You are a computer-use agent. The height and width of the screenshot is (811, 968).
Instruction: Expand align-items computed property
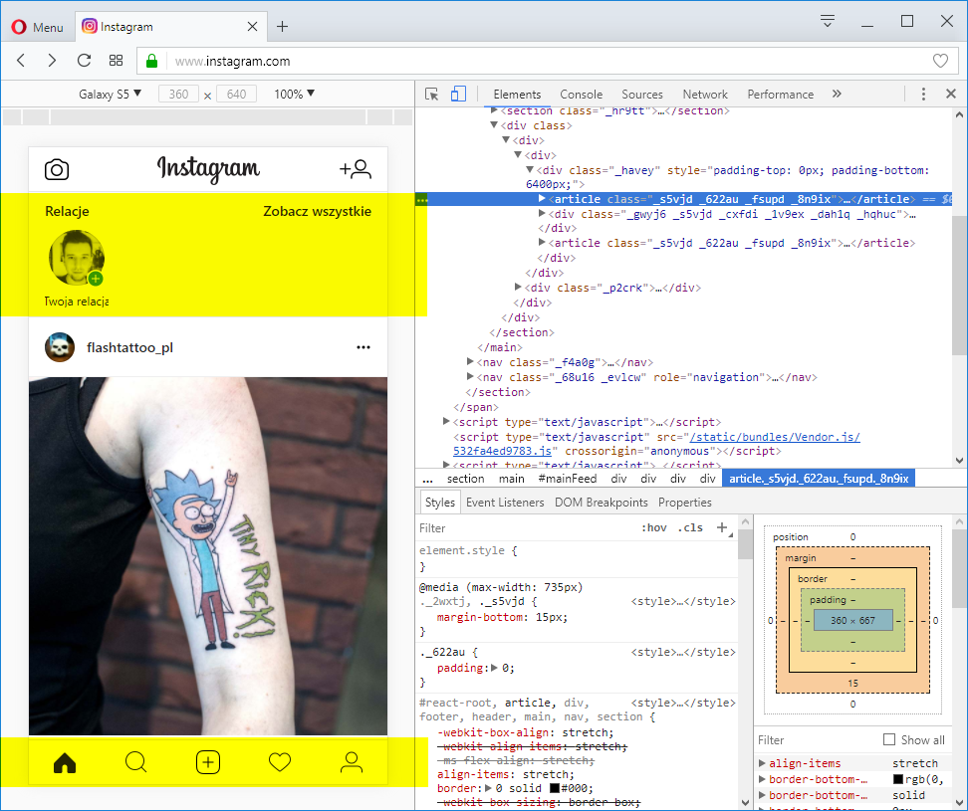pyautogui.click(x=763, y=763)
